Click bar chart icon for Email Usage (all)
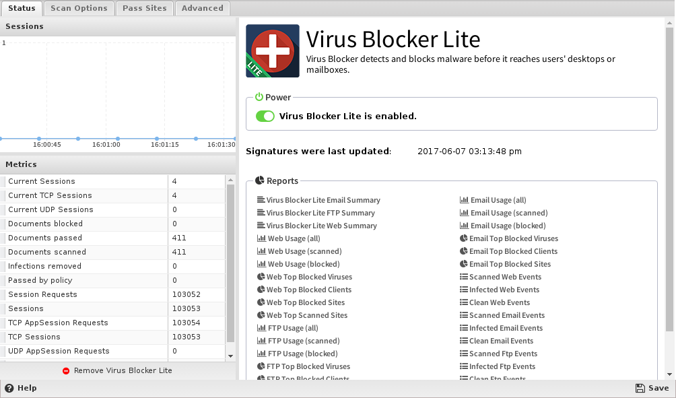Image resolution: width=676 pixels, height=398 pixels. pos(464,200)
